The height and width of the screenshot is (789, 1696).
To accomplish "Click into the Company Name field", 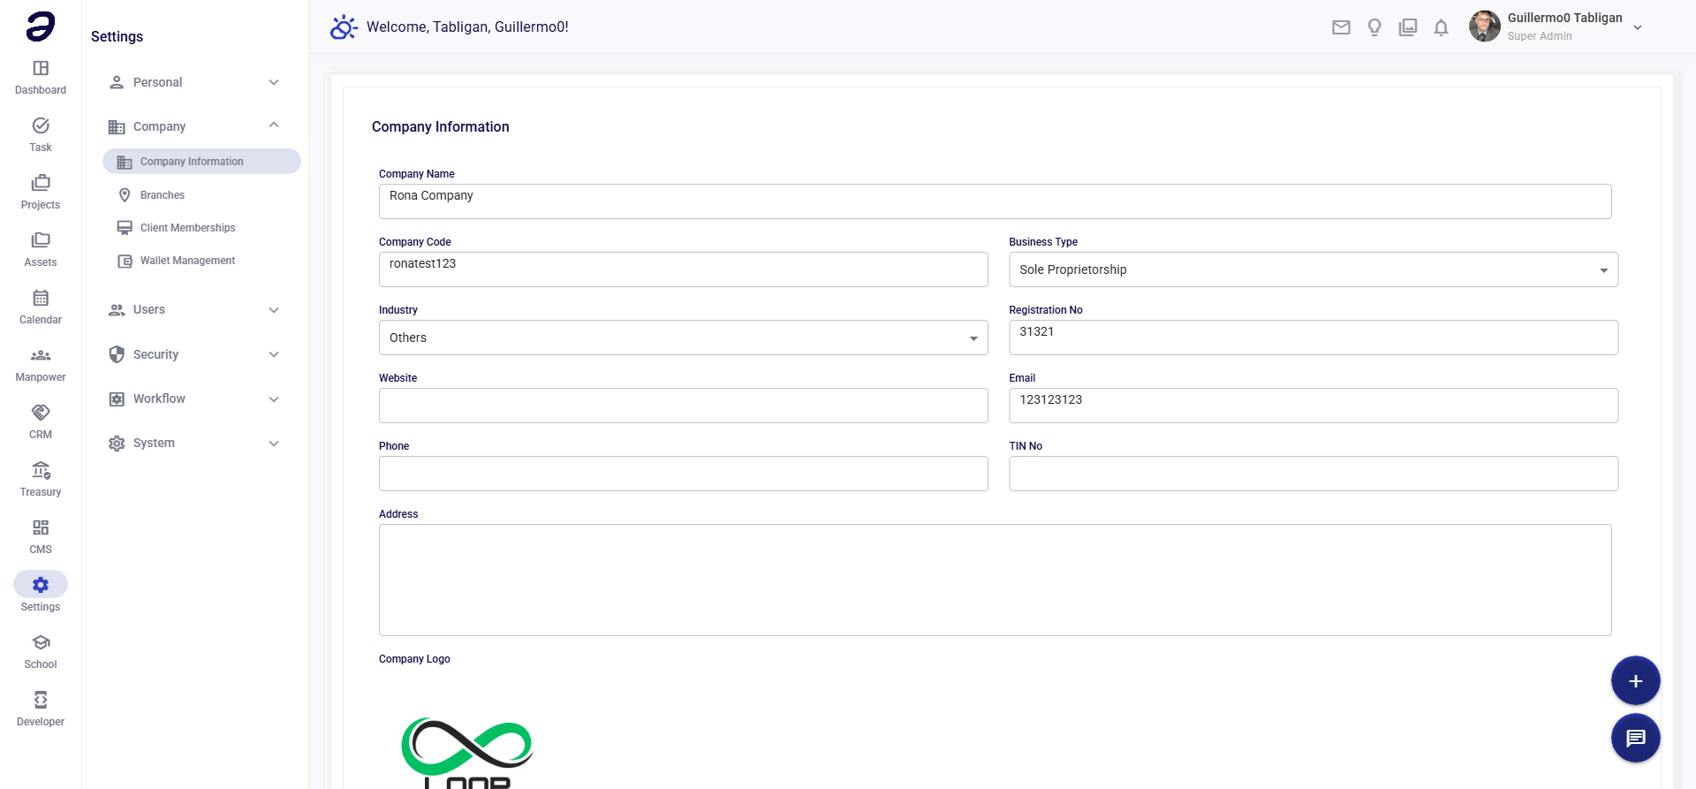I will [x=995, y=201].
